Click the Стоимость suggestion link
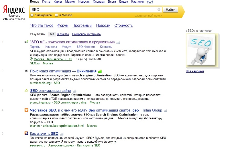The image size is (242, 150). [123, 25]
